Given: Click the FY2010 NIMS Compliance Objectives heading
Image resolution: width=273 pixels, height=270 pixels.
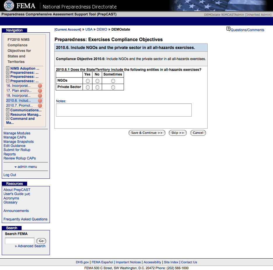Looking at the screenshot, I should [x=19, y=51].
